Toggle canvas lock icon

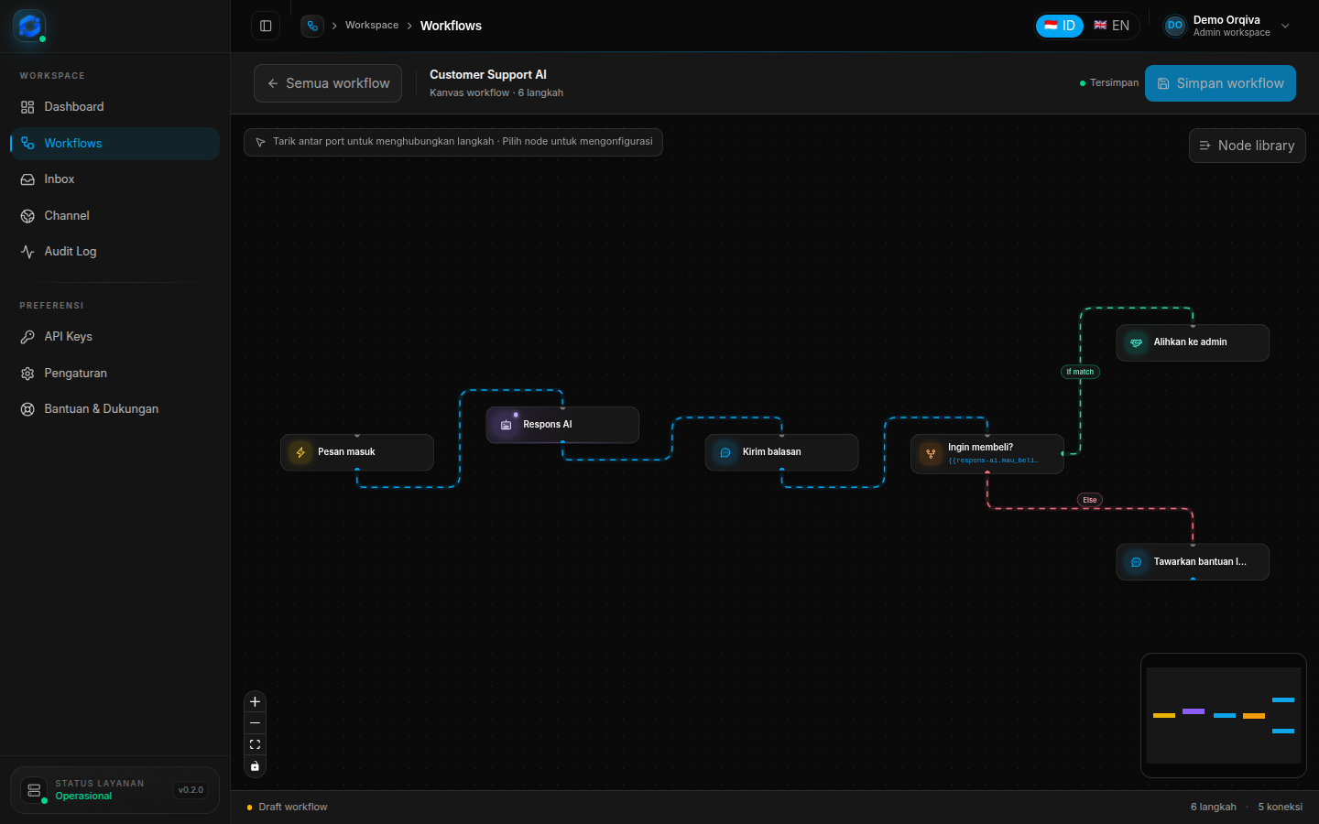coord(255,766)
